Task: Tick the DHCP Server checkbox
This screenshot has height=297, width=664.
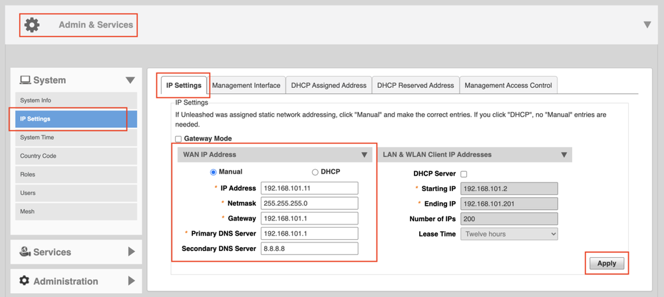Action: click(464, 174)
